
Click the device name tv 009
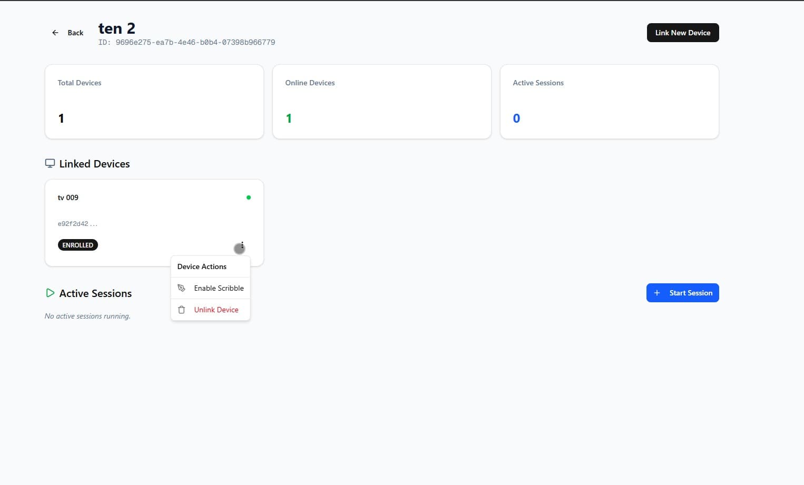pyautogui.click(x=67, y=197)
